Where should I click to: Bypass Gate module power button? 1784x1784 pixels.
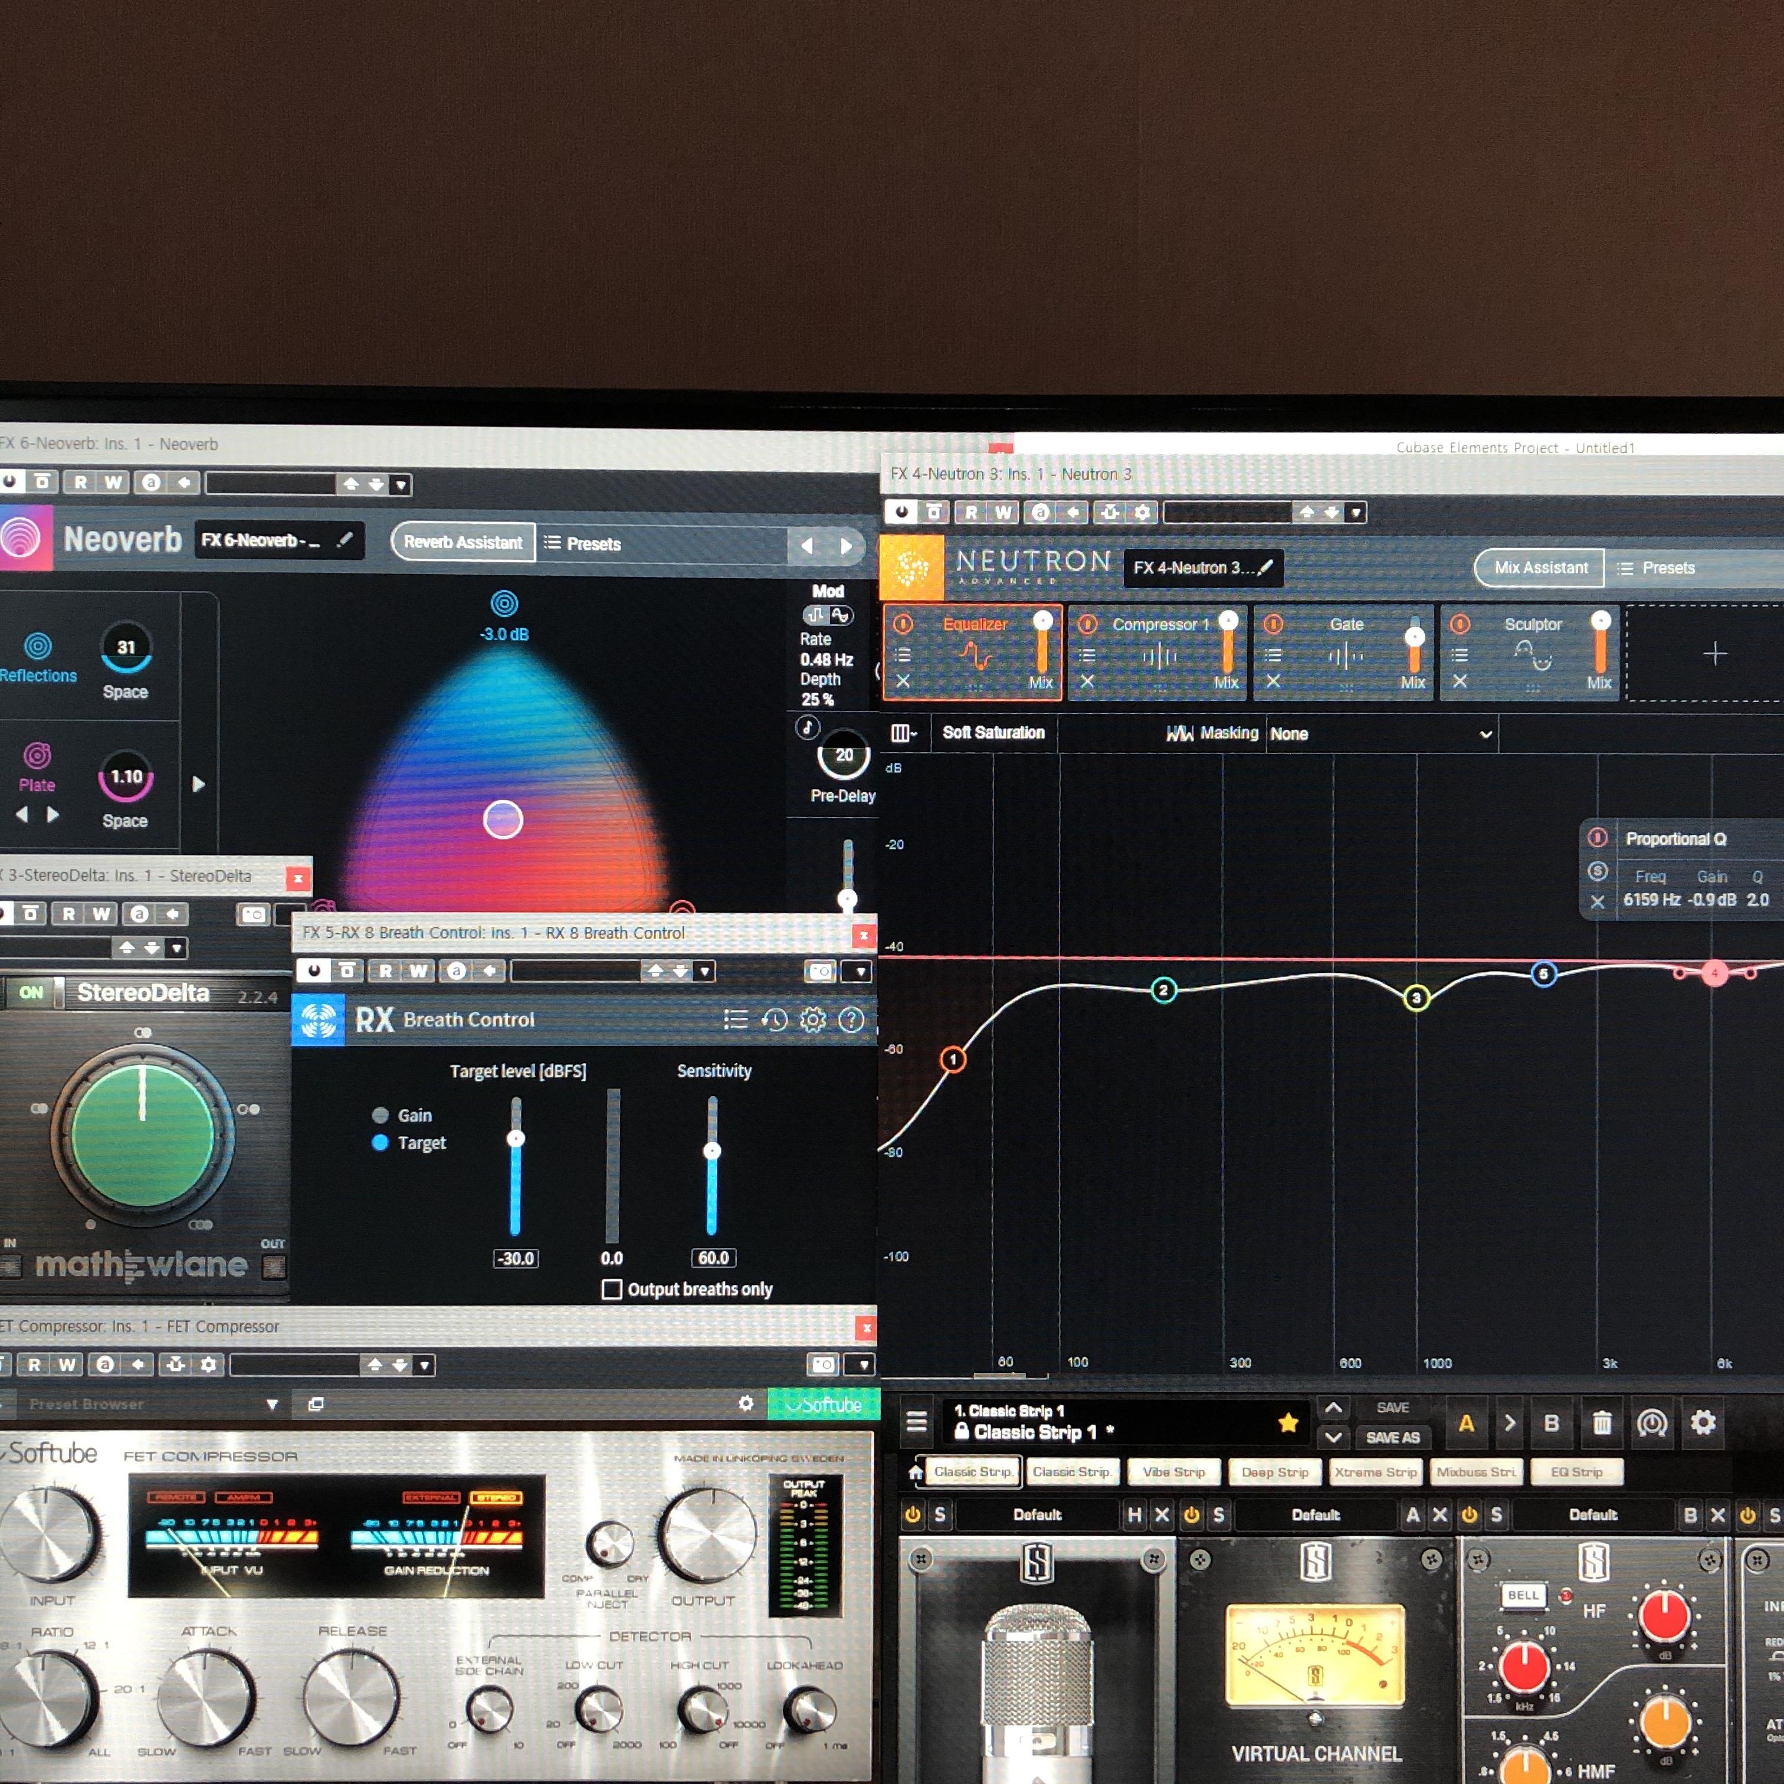click(x=1273, y=624)
